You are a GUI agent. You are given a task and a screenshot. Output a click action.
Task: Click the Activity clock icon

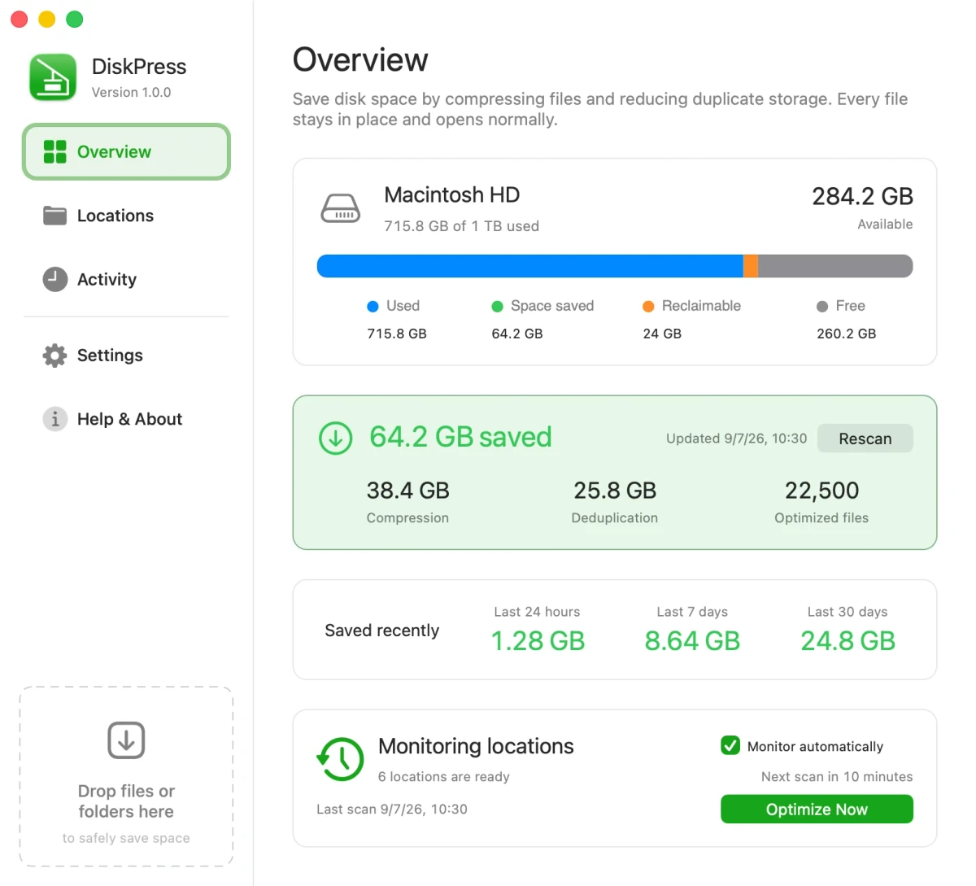[x=54, y=279]
